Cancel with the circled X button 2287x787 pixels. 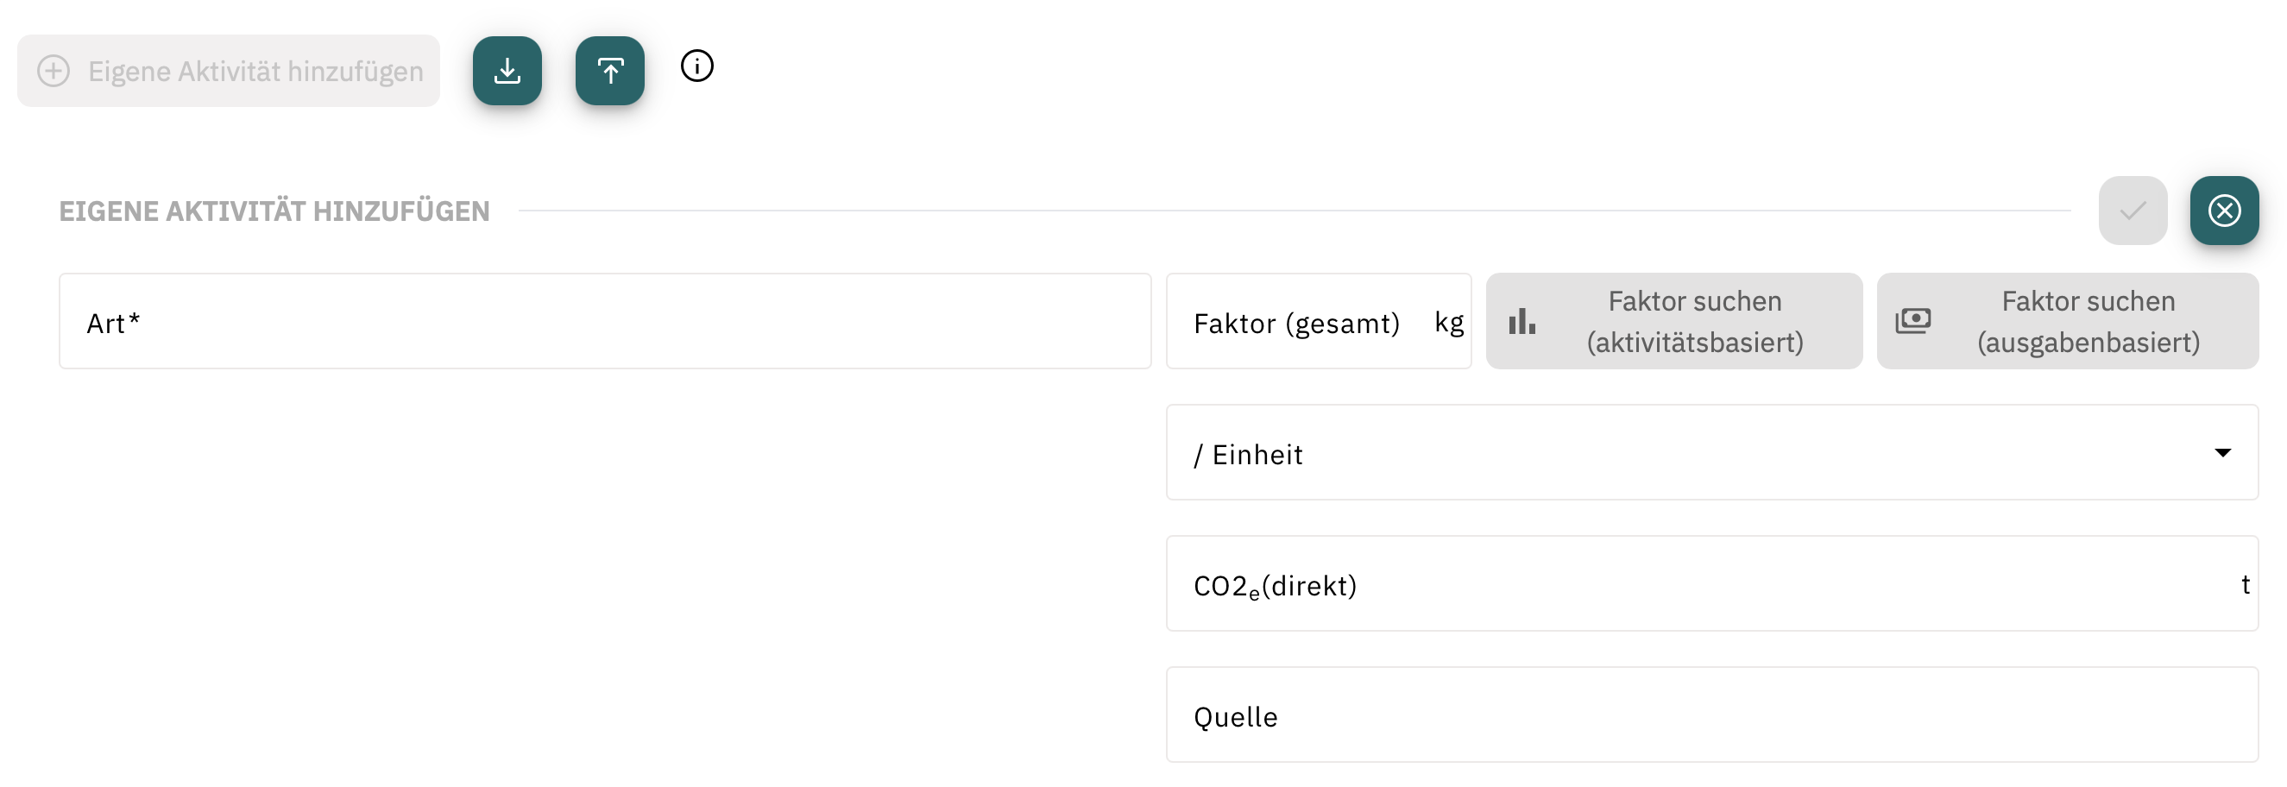(x=2224, y=211)
